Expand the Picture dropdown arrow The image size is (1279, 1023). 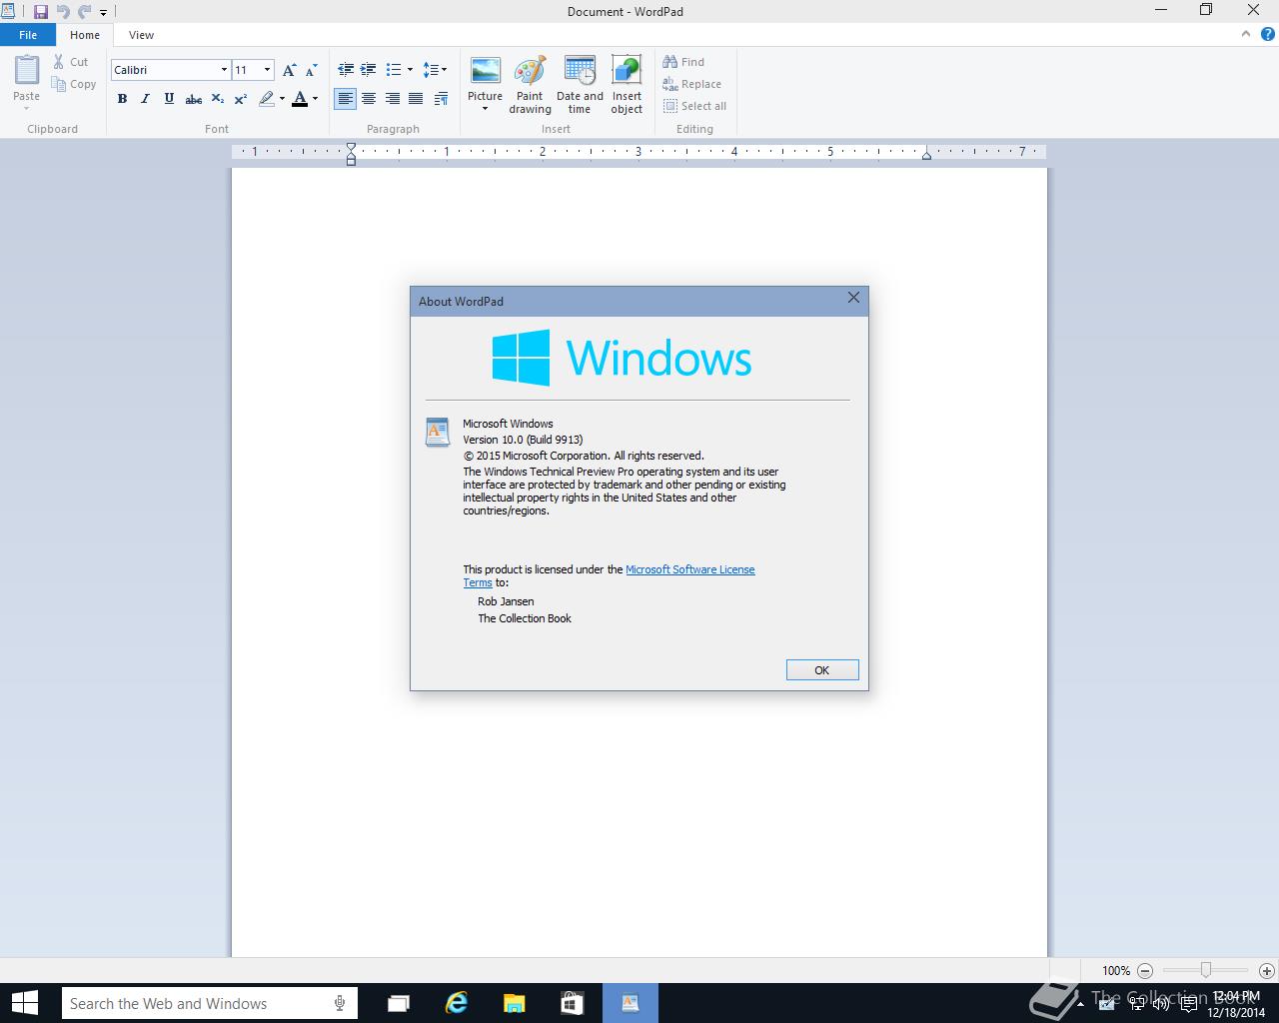click(x=486, y=109)
